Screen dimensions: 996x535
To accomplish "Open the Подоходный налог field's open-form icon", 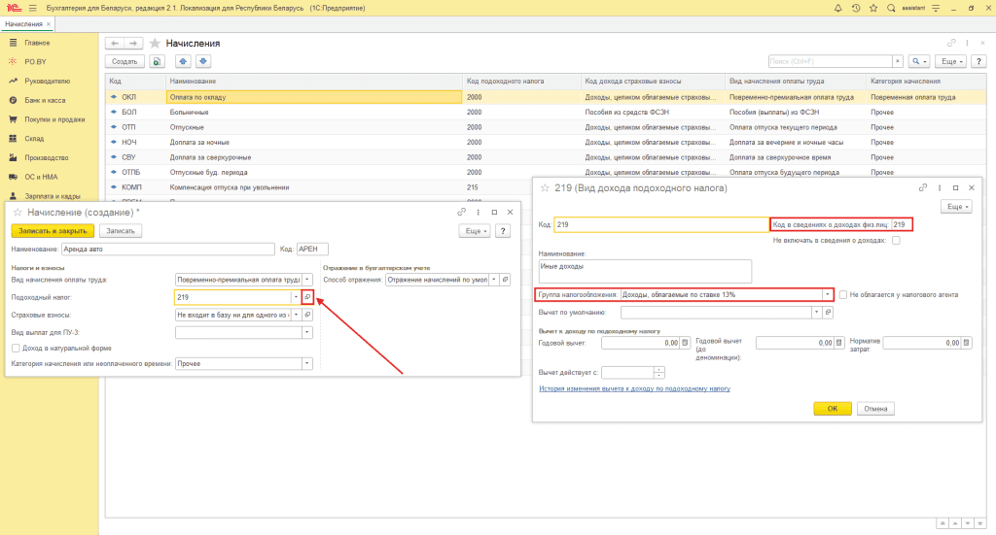I will (307, 297).
